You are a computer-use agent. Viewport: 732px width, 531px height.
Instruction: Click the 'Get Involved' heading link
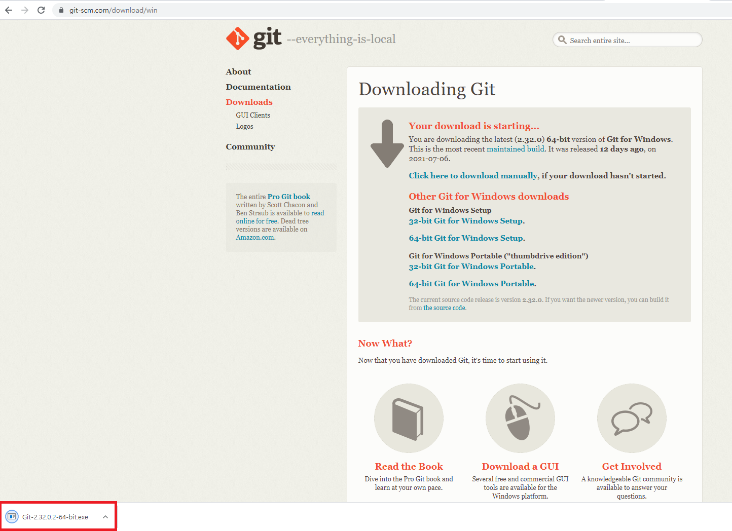632,467
